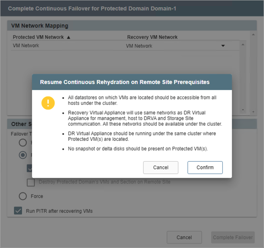This screenshot has height=248, width=264.
Task: Click the VM Network Mapping section header
Action: [40, 26]
